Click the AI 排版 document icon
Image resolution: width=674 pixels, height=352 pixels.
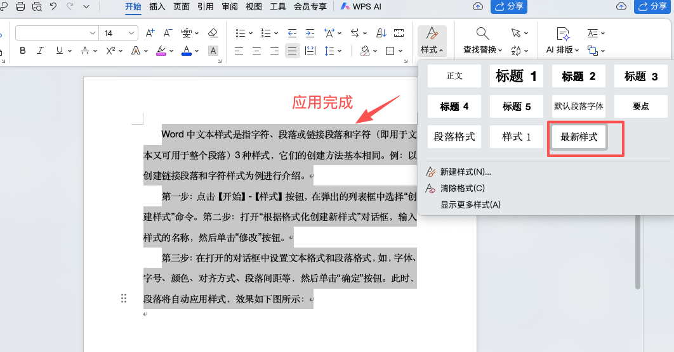coord(563,34)
